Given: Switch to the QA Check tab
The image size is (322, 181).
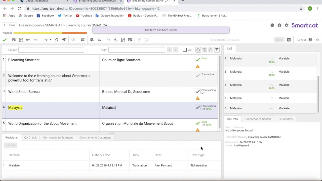Looking at the screenshot, I should [30, 138].
